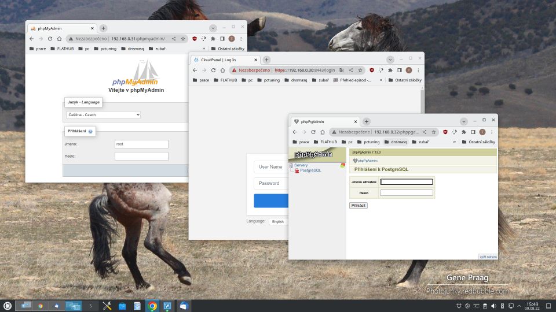Click Heslo field in phpMyAdmin login
The image size is (556, 312).
click(141, 156)
